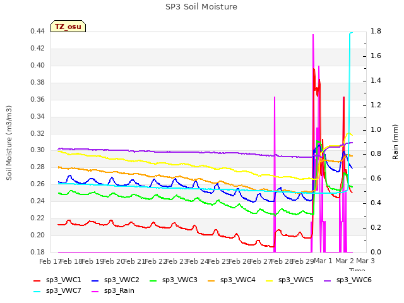Click the 0.6 rain axis tick label
The height and width of the screenshot is (303, 404).
tap(376, 179)
